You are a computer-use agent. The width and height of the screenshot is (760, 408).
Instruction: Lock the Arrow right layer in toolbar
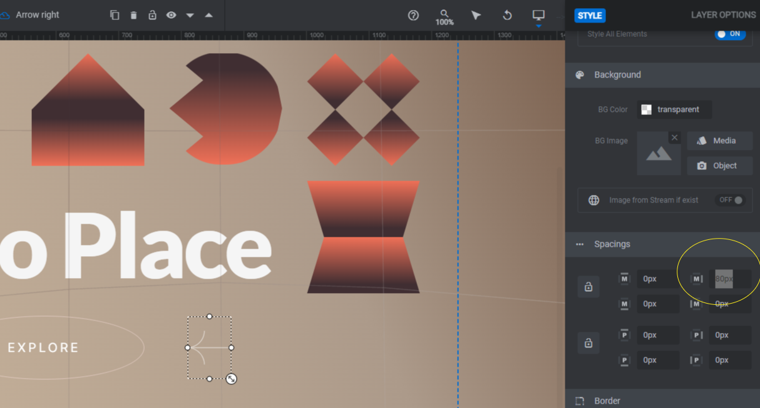tap(152, 15)
